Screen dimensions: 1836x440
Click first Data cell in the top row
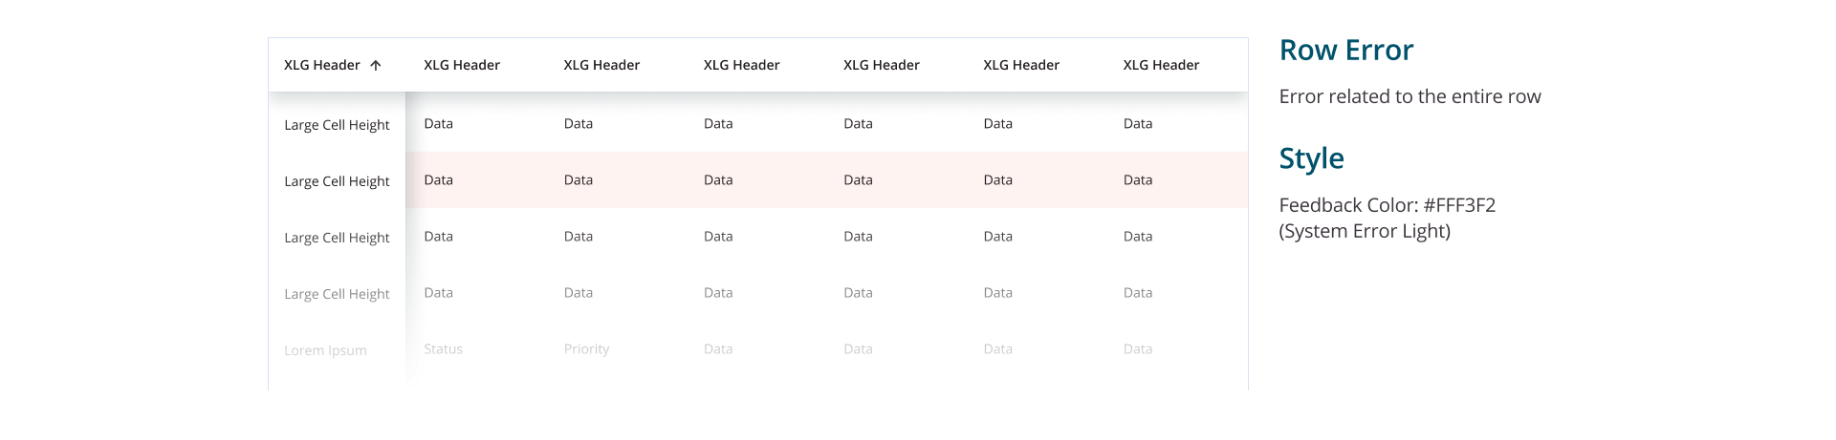(439, 124)
